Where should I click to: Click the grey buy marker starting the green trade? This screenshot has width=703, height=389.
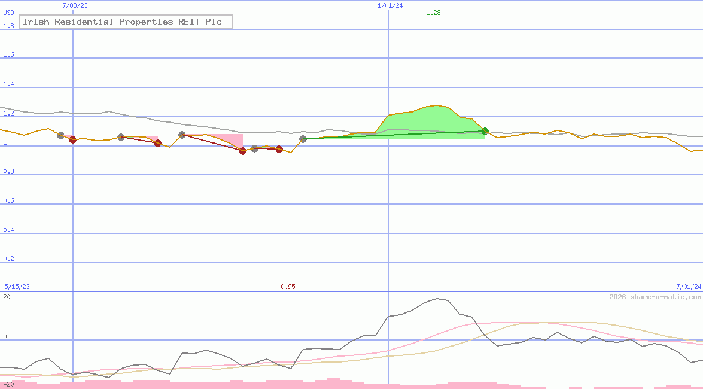(x=303, y=139)
